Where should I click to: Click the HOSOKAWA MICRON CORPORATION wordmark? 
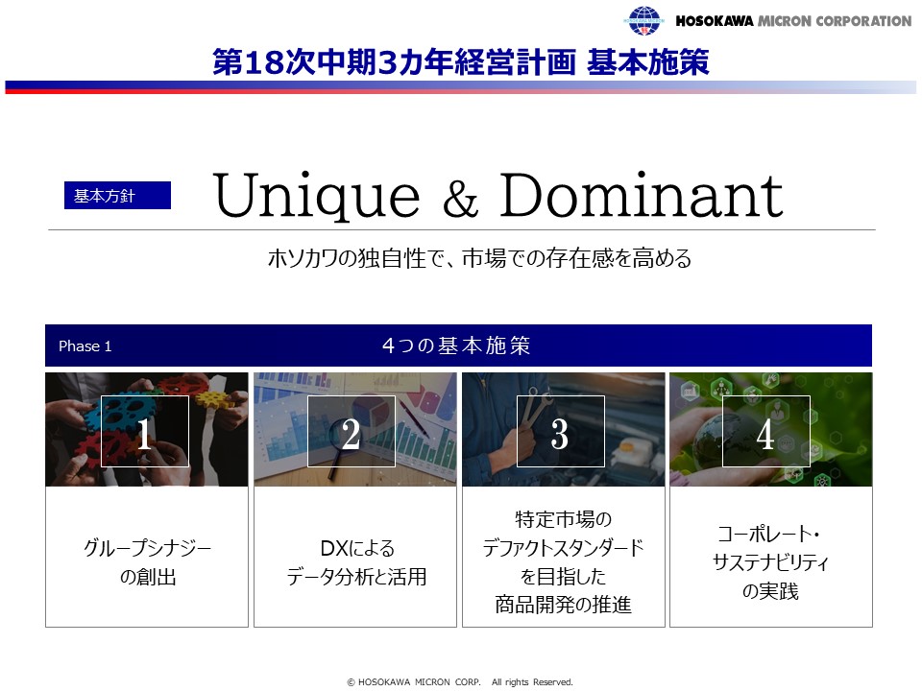pyautogui.click(x=793, y=21)
